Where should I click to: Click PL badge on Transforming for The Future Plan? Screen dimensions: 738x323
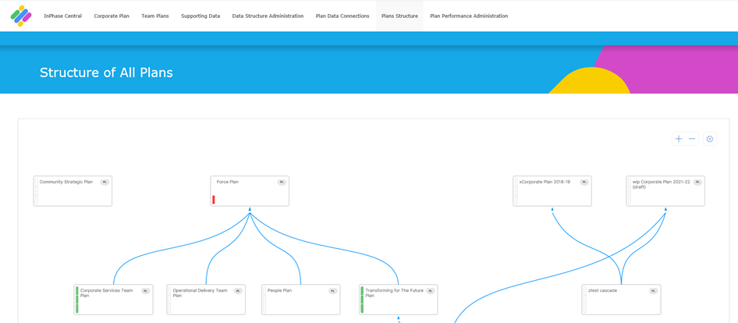point(430,291)
